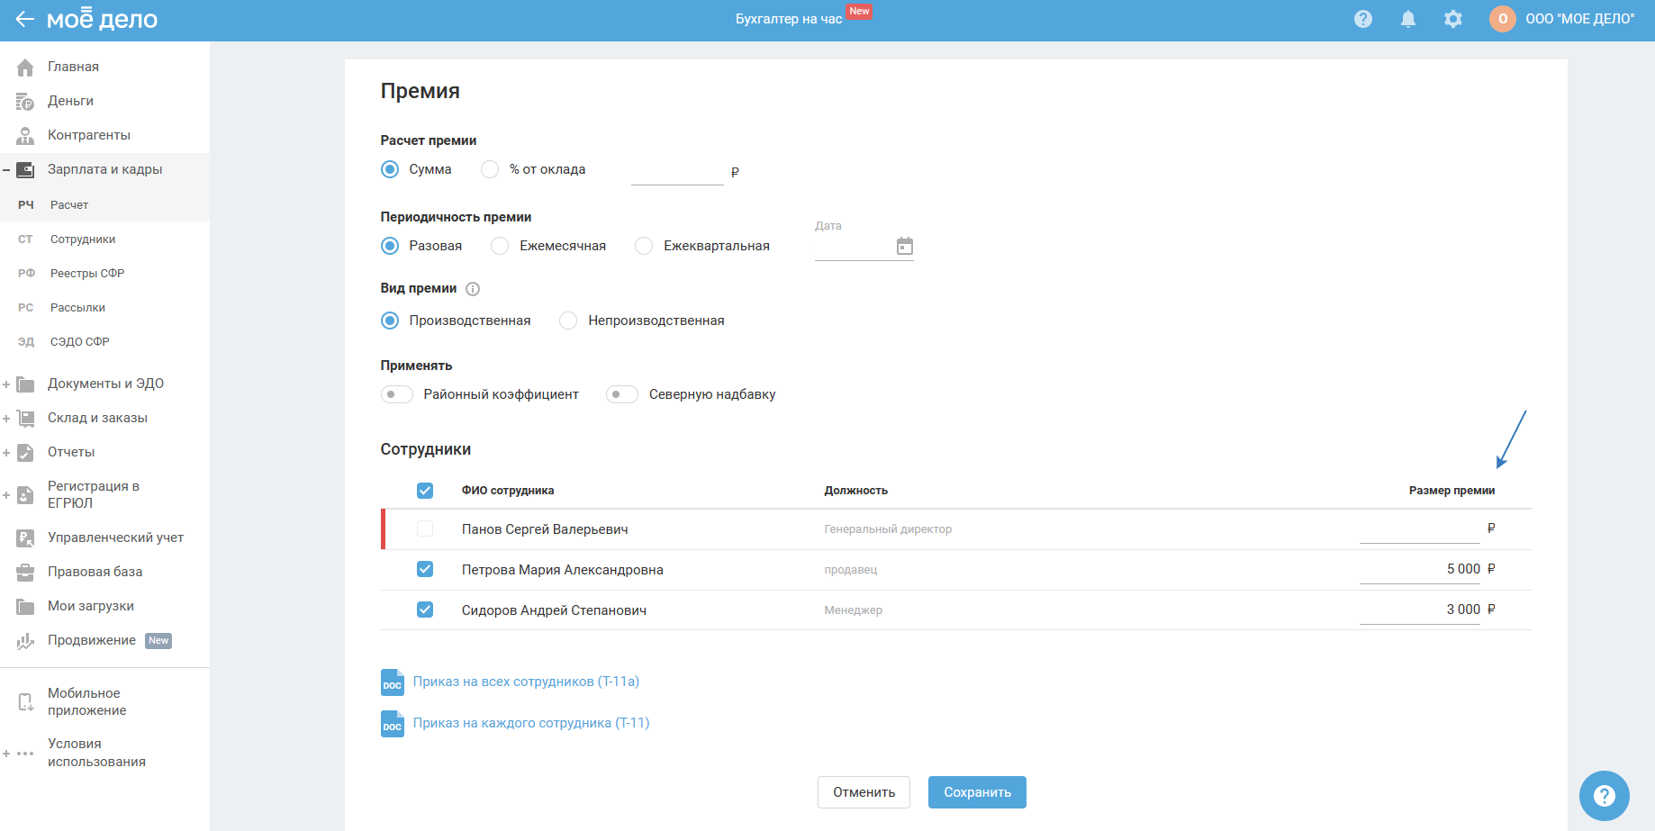Viewport: 1655px width, 831px height.
Task: Expand the Документы и ЭДО section
Action: click(x=6, y=384)
